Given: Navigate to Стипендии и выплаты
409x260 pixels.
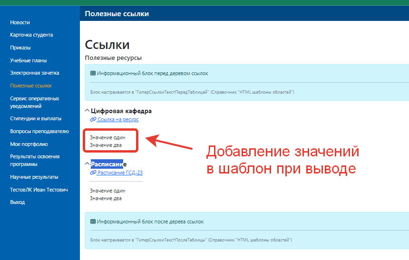Looking at the screenshot, I should pyautogui.click(x=36, y=118).
